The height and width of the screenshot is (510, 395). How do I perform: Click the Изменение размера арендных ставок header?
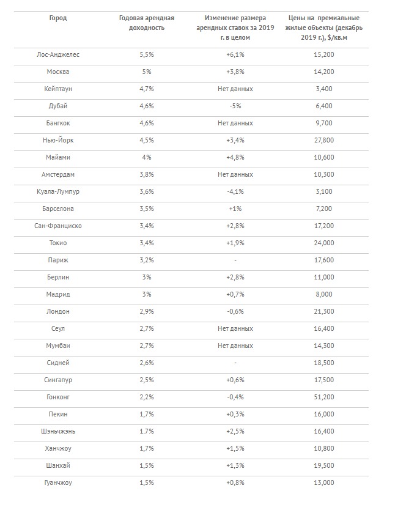click(236, 28)
